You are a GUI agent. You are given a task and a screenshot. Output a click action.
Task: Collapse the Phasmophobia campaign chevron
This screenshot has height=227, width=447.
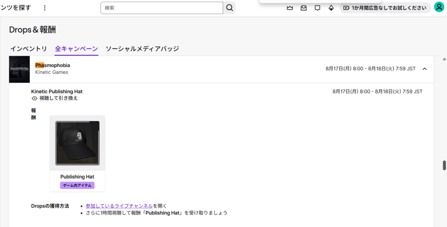(425, 69)
